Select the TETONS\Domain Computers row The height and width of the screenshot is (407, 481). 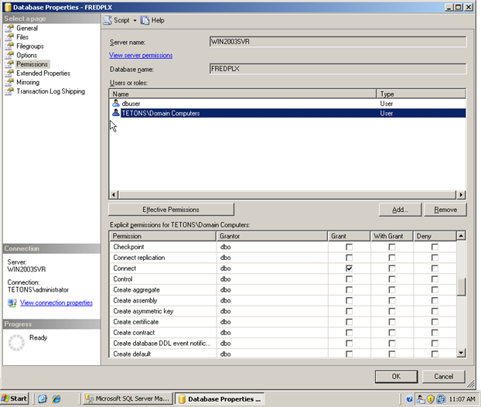point(288,113)
